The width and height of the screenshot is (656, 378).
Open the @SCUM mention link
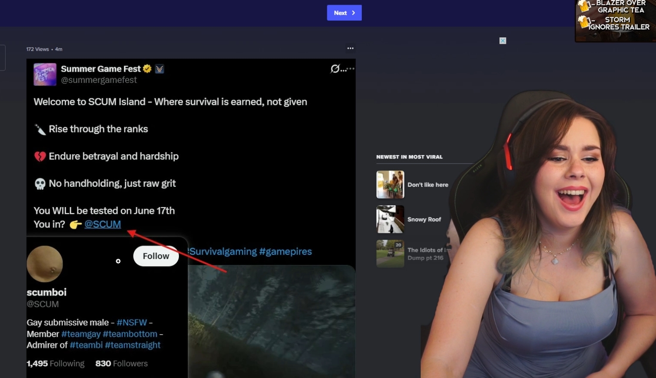tap(102, 224)
